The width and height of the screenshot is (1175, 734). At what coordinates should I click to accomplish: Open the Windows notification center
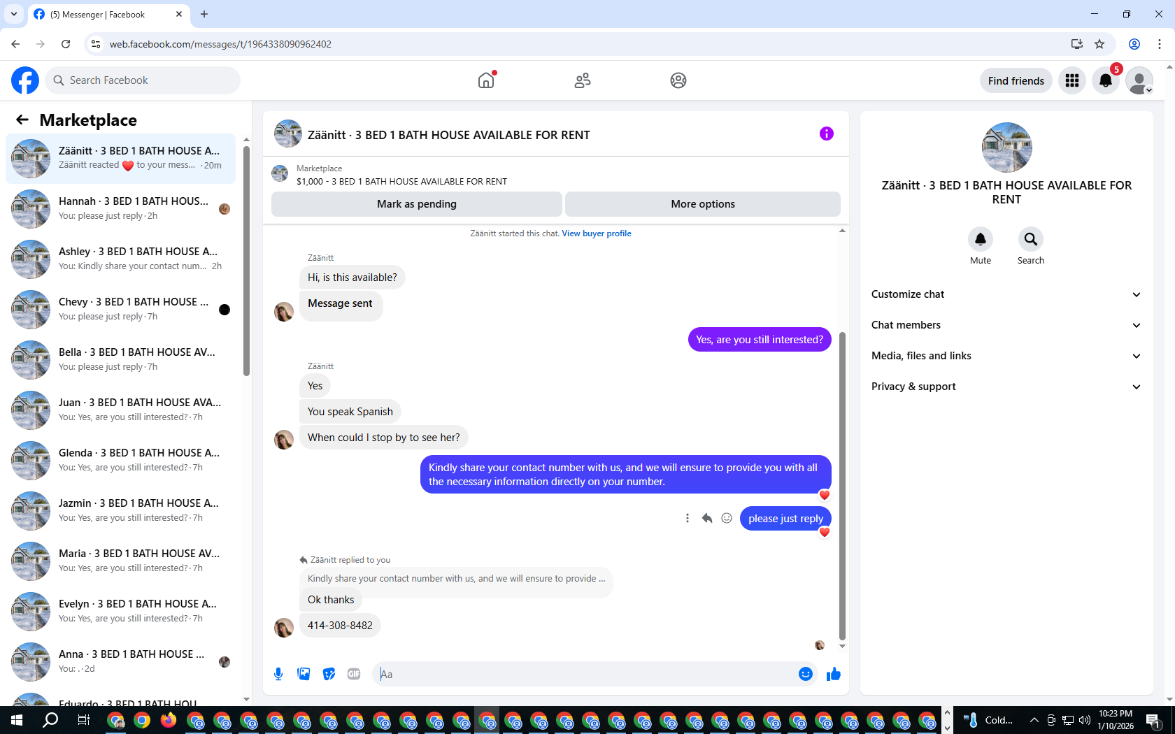[x=1154, y=720]
